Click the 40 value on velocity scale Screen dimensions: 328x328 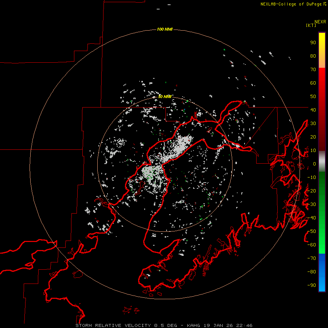(x=313, y=110)
